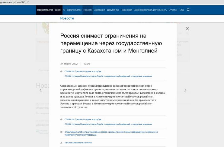The height and width of the screenshot is (147, 224).
Task: Click the tag icon under the article date
Action: click(62, 71)
